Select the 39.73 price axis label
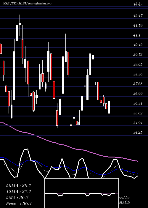 coord(138,55)
